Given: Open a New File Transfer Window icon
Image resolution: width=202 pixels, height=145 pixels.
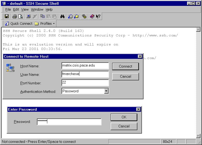Looking at the screenshot, I should (x=76, y=16).
